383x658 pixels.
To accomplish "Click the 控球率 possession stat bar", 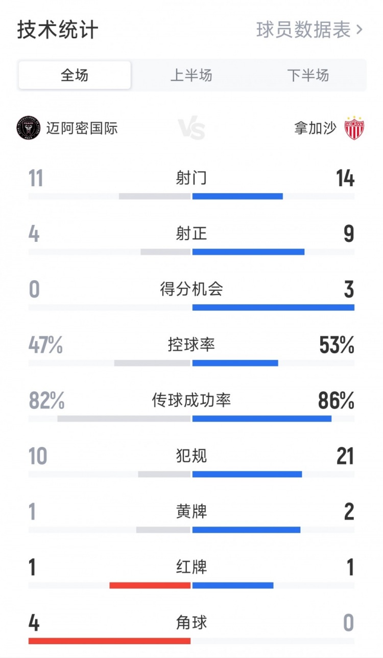I will pyautogui.click(x=192, y=362).
